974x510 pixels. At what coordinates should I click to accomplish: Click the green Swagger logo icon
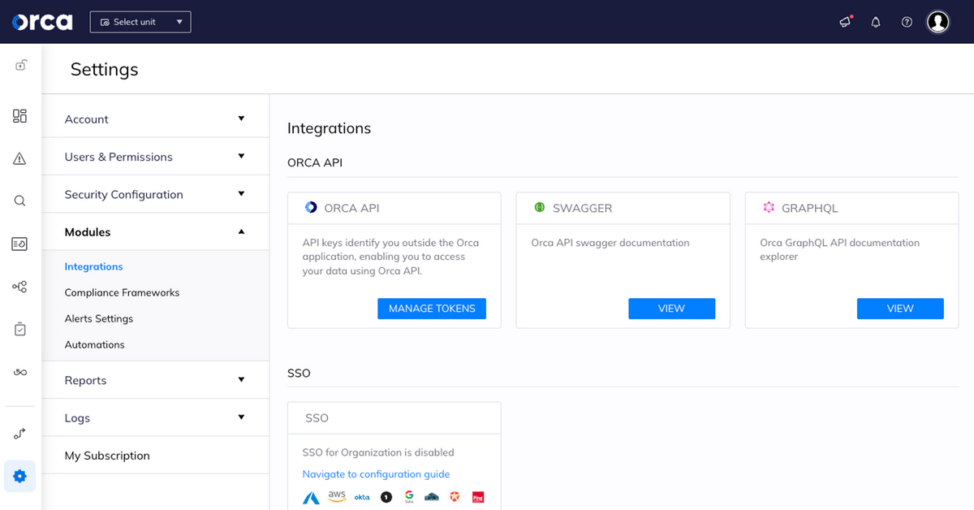click(x=540, y=208)
